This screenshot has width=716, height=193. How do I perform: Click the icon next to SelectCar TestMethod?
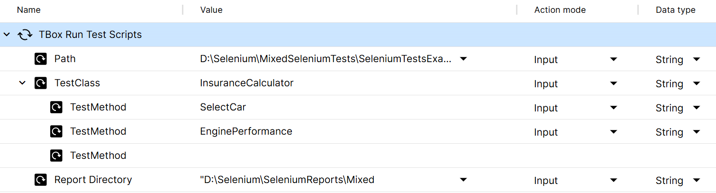pos(56,107)
